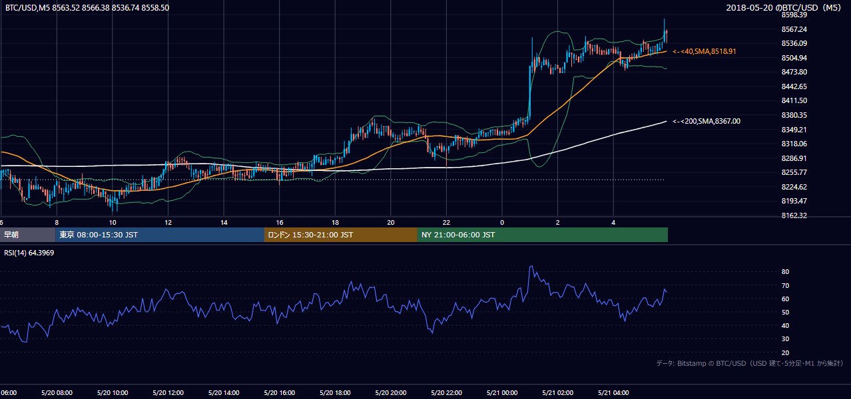Select the 200 SMA 8367.00 label
Image resolution: width=851 pixels, height=399 pixels.
(x=707, y=121)
